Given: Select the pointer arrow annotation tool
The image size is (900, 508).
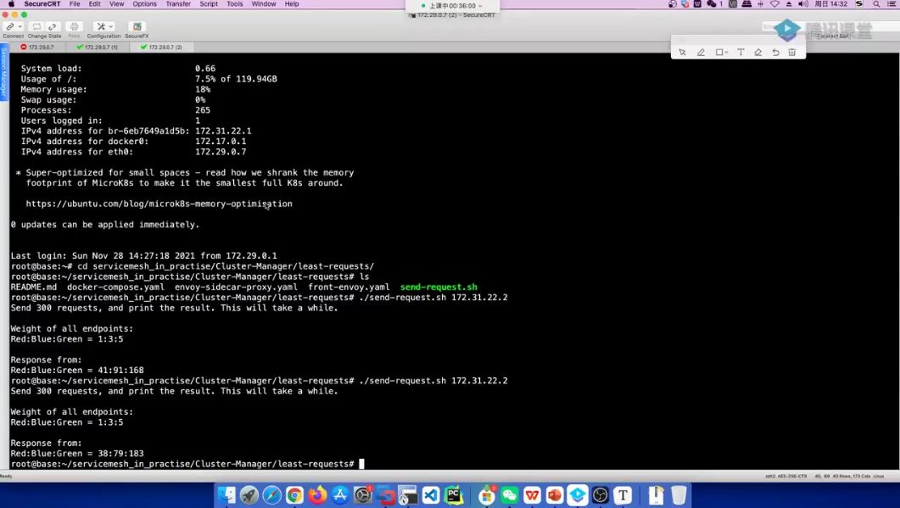Looking at the screenshot, I should click(683, 53).
